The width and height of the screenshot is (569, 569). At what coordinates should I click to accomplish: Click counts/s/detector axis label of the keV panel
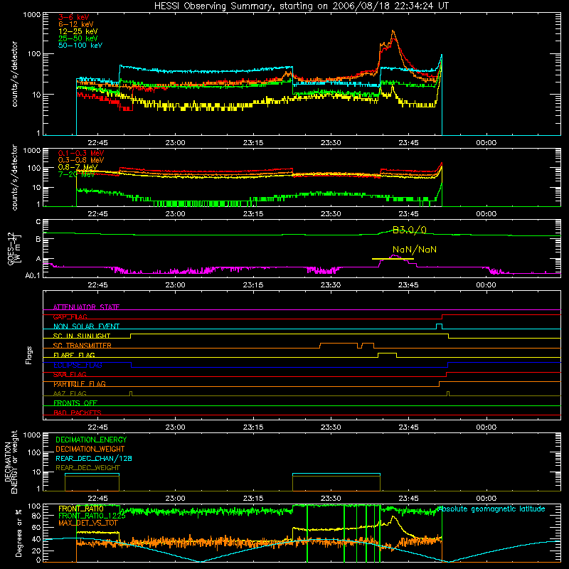(x=14, y=74)
